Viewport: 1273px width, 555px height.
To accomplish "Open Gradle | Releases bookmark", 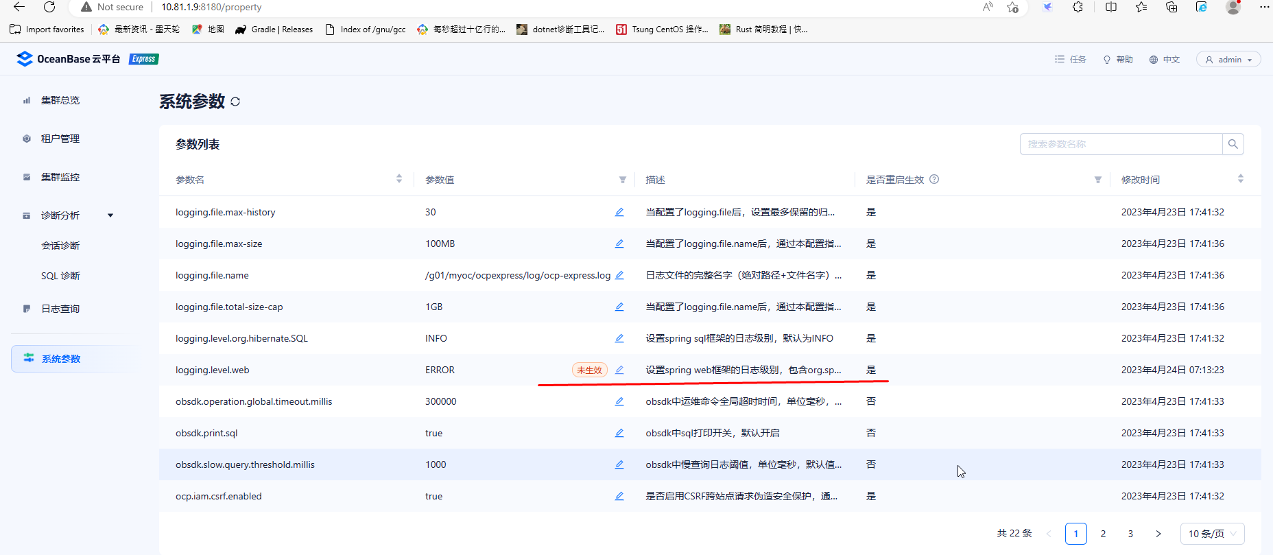I will coord(274,29).
